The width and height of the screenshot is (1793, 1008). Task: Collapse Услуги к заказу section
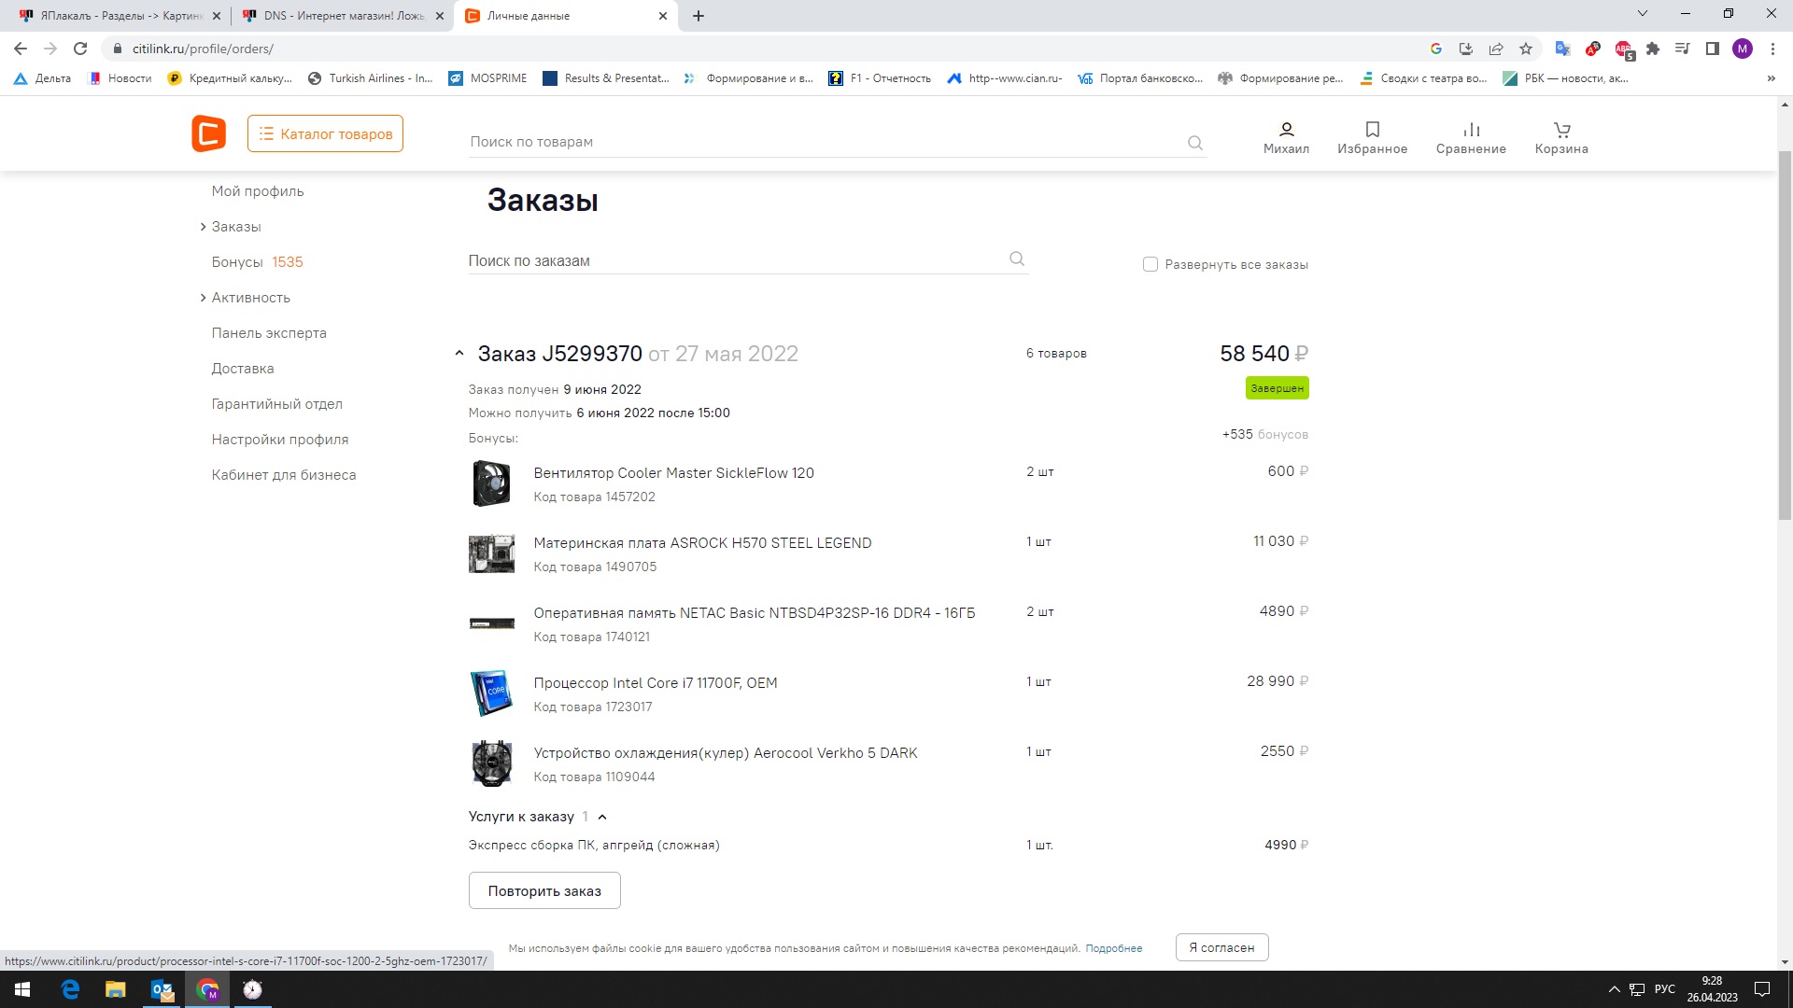coord(602,818)
